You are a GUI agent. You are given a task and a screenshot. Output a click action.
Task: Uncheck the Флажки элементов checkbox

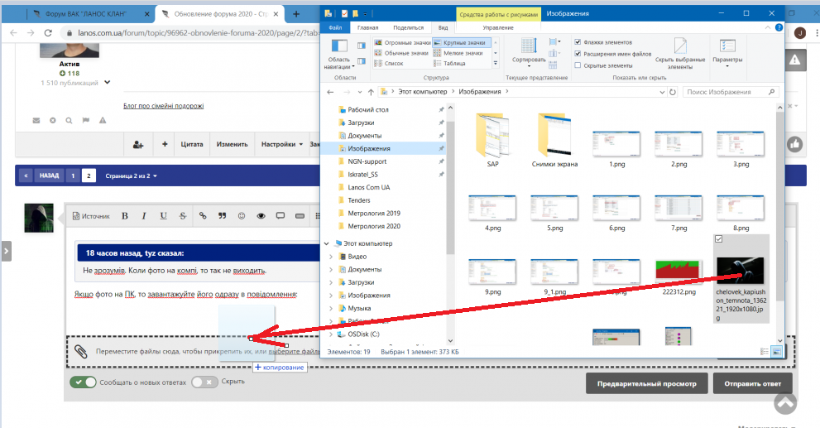pos(578,42)
